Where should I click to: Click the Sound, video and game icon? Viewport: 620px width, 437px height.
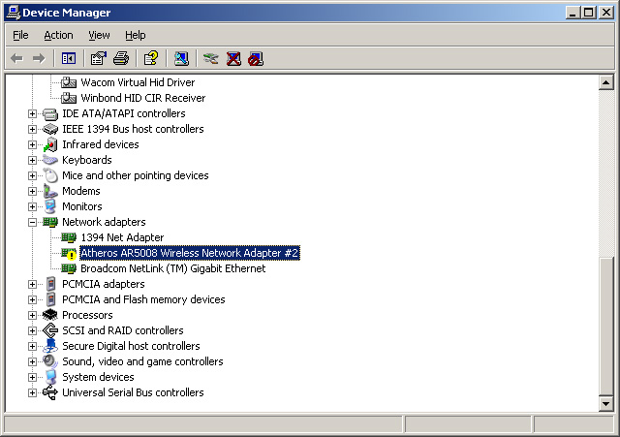tap(50, 361)
